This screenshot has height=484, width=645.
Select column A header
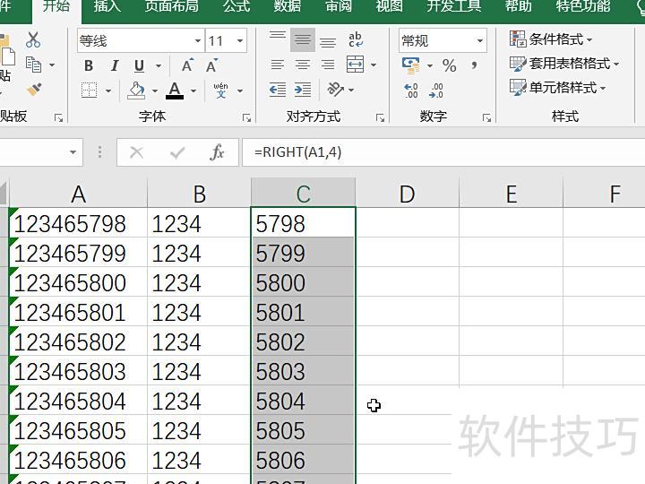pos(78,194)
